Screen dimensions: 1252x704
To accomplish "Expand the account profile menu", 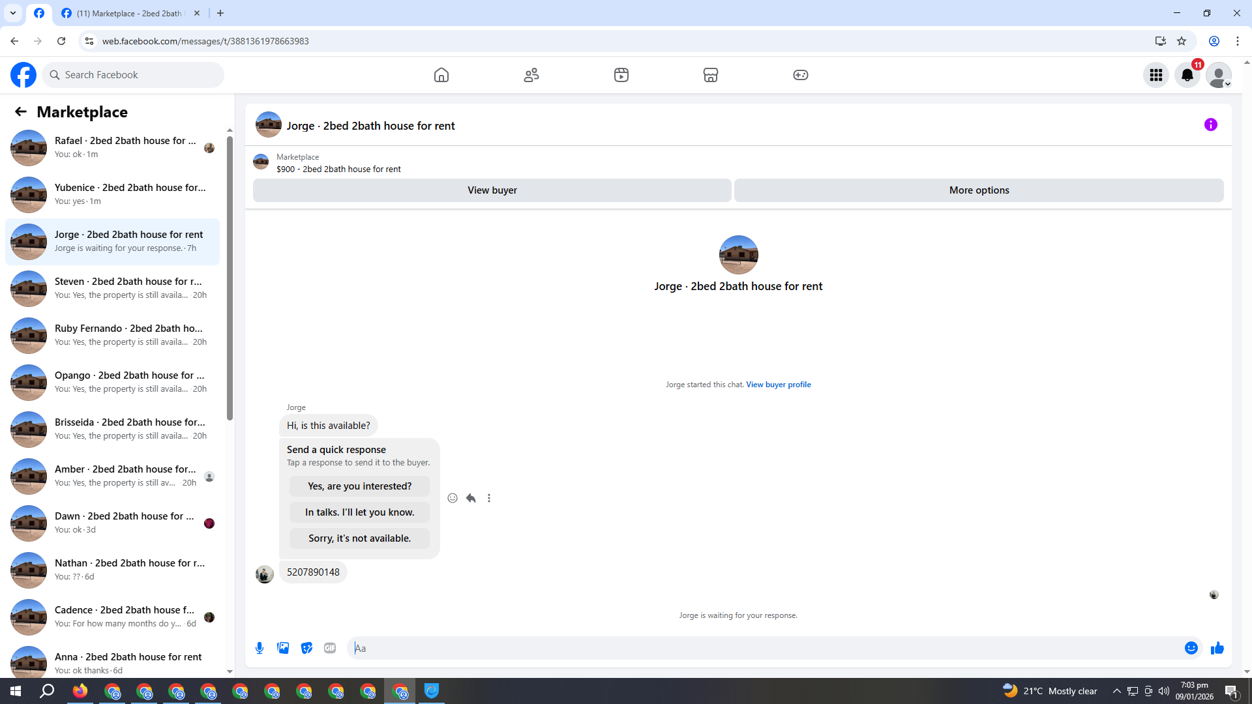I will [1218, 75].
